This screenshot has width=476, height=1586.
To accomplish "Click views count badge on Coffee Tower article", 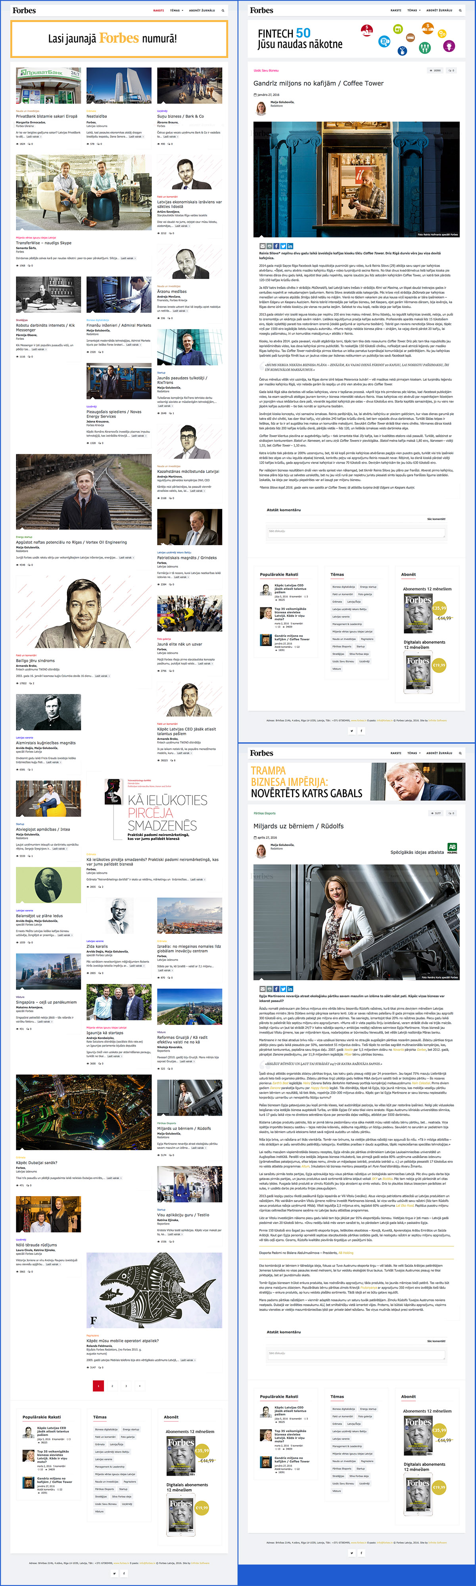I will pyautogui.click(x=436, y=70).
